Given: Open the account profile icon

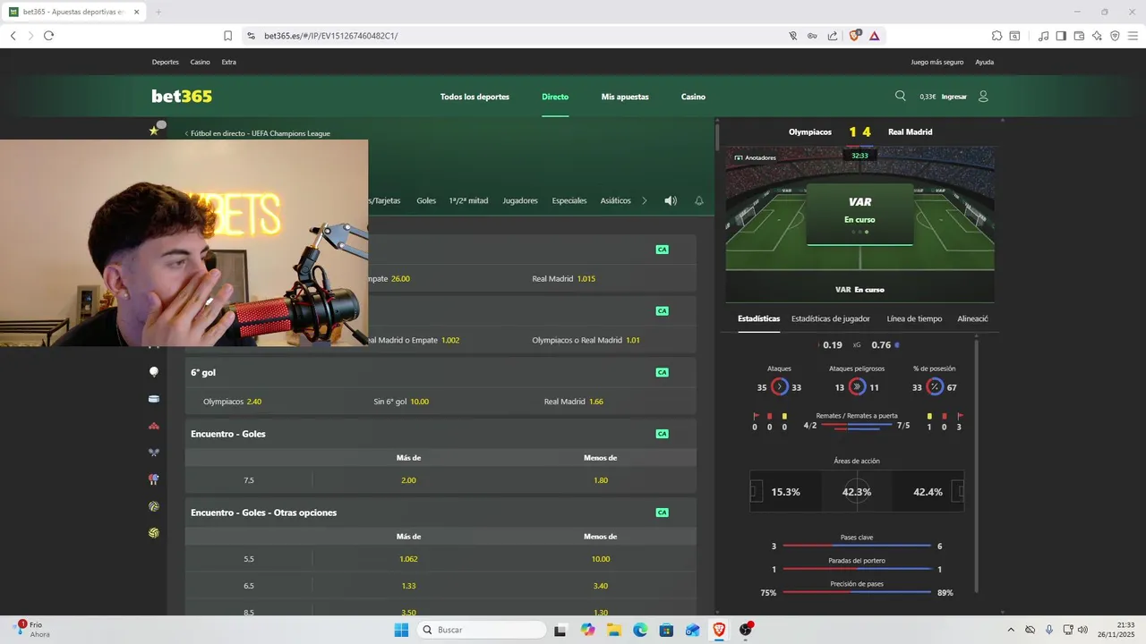Looking at the screenshot, I should pos(983,96).
